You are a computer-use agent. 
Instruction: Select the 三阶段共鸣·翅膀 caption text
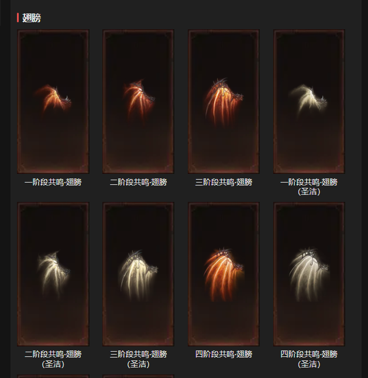(223, 182)
